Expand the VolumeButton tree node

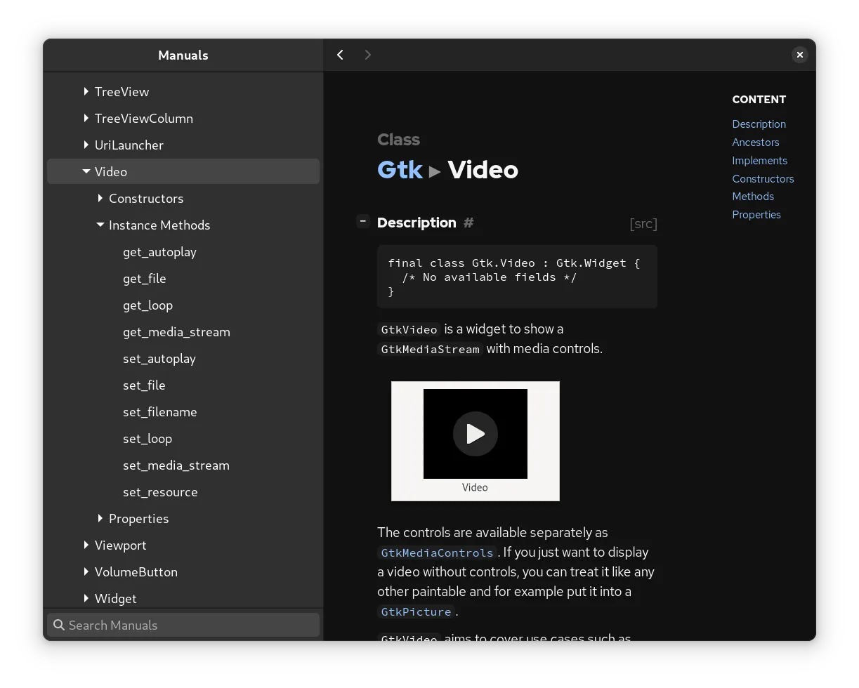pos(86,572)
